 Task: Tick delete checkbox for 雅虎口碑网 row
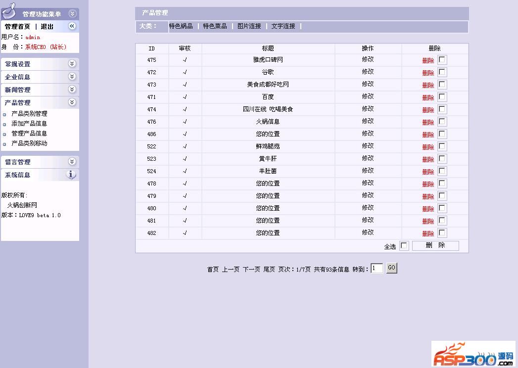click(x=442, y=60)
